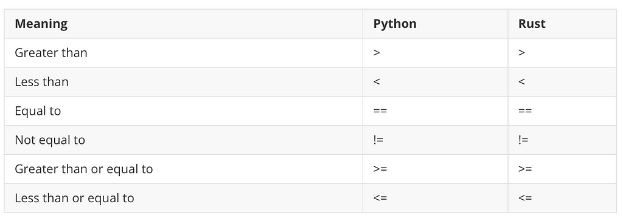Click the Rust == operator cell
Viewport: 623px width, 221px height.
pos(562,110)
